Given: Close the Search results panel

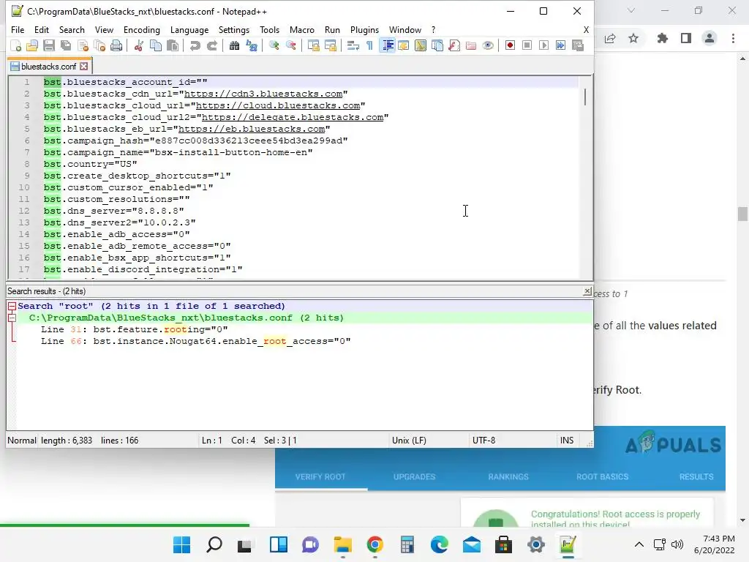Looking at the screenshot, I should [x=587, y=291].
